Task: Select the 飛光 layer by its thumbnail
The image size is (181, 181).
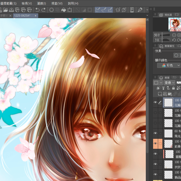Action: pyautogui.click(x=168, y=133)
